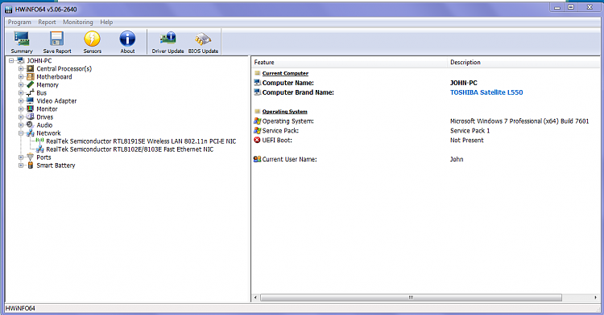The width and height of the screenshot is (604, 315).
Task: Select the Video Adapter icon
Action: (31, 101)
